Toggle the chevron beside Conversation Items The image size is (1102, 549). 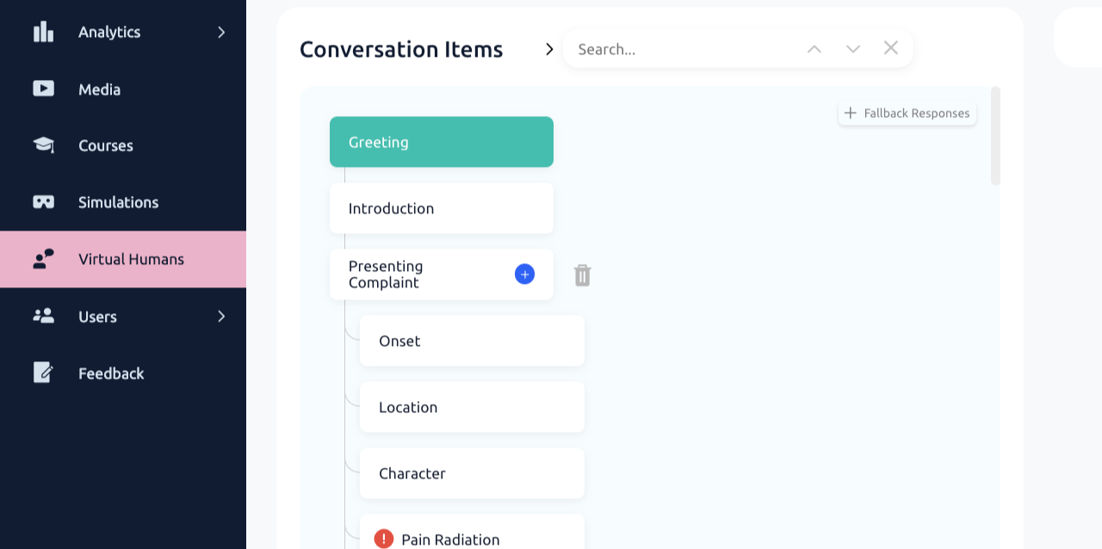(x=549, y=49)
